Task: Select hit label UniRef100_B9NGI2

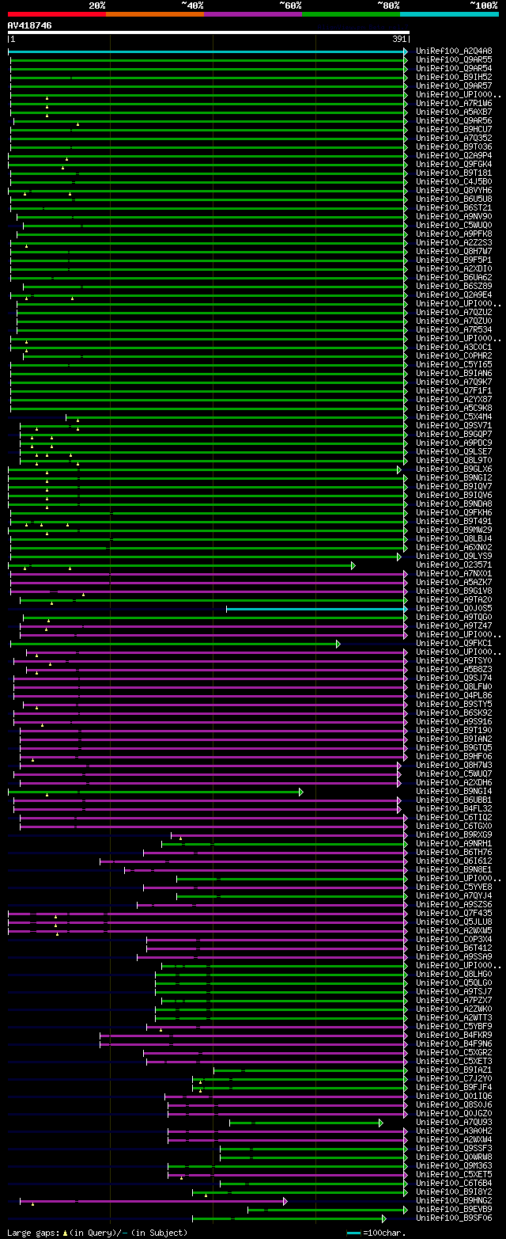Action: click(x=454, y=478)
